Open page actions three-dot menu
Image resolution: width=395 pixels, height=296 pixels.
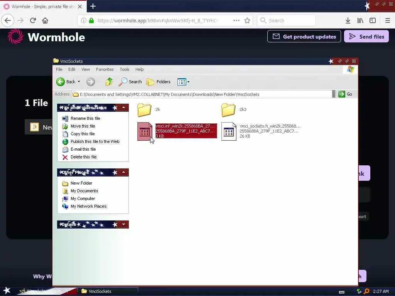(236, 21)
